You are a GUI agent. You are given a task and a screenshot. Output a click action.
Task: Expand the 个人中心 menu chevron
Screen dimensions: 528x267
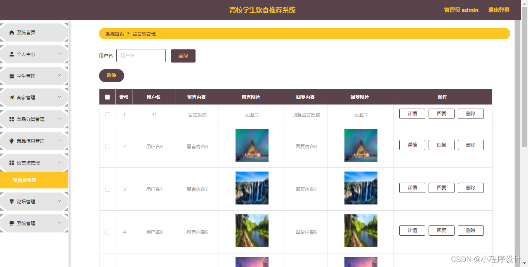(59, 54)
